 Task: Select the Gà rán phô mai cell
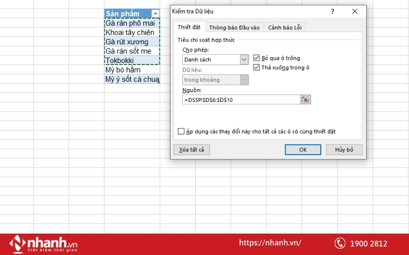(132, 23)
